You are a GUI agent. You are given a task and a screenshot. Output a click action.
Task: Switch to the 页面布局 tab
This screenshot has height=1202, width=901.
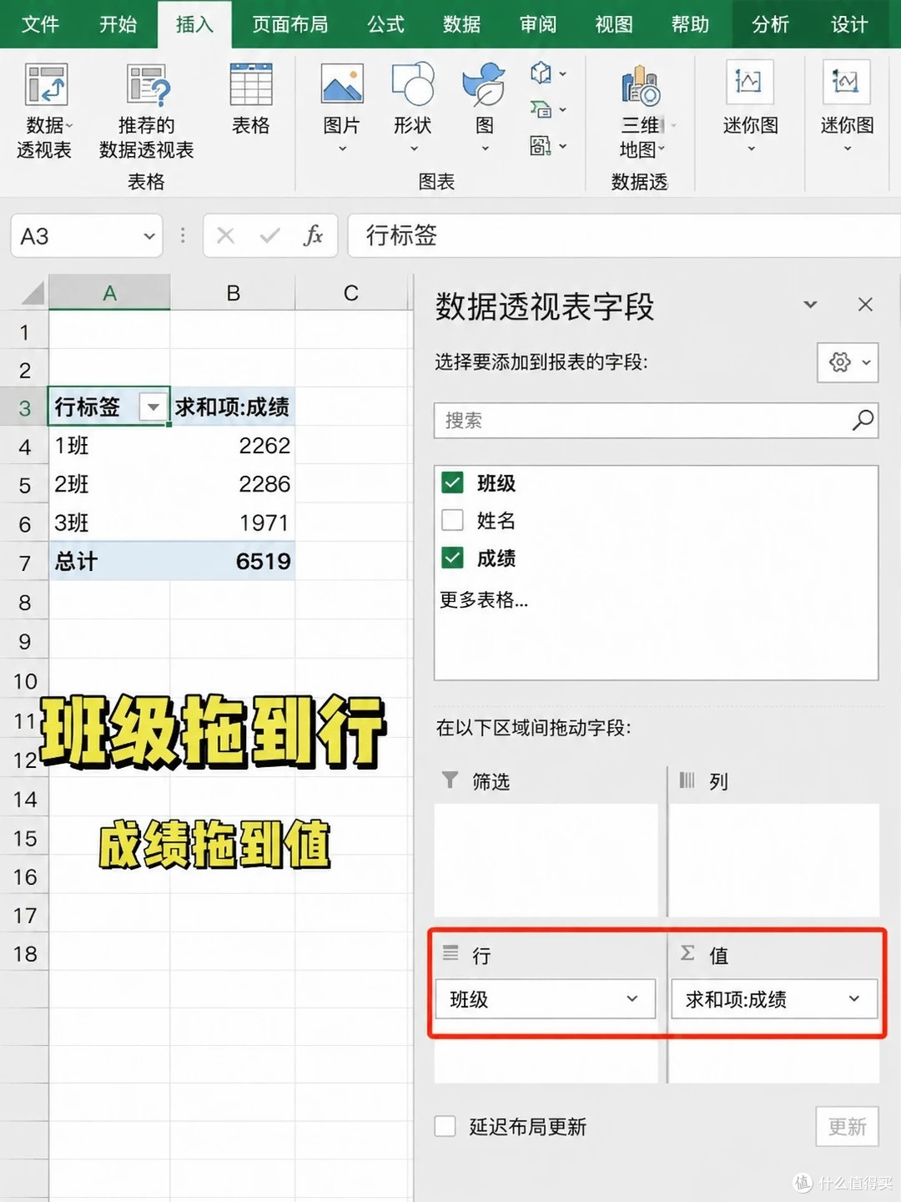tap(289, 24)
